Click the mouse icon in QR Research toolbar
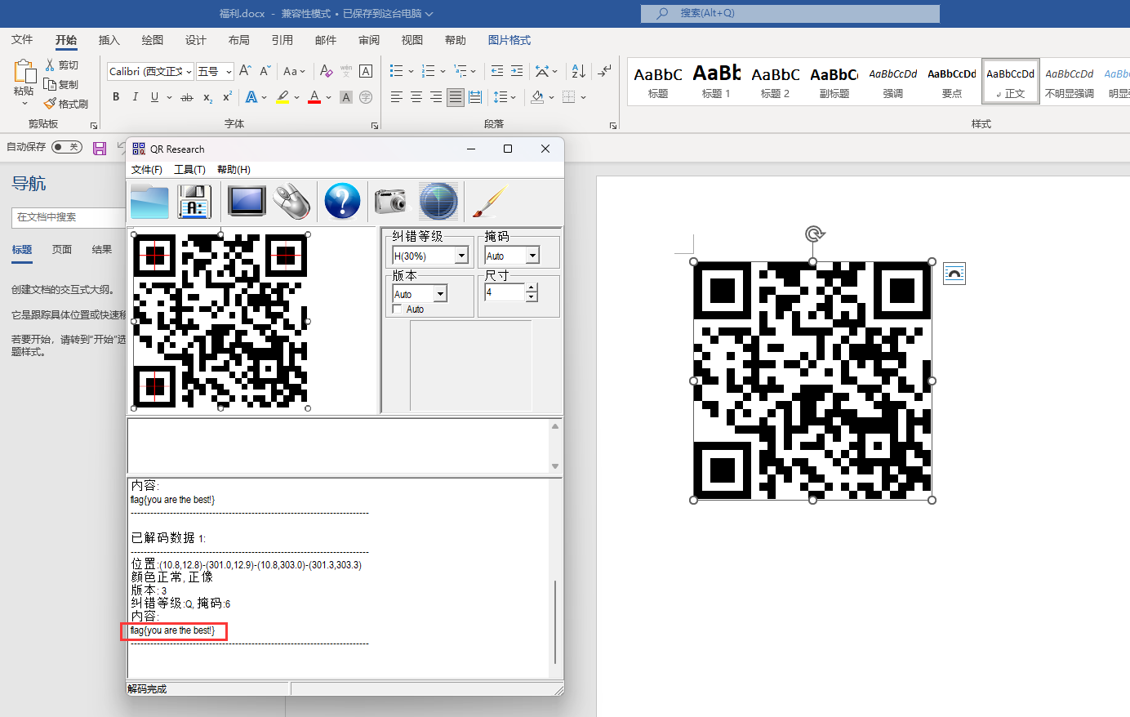Image resolution: width=1130 pixels, height=717 pixels. (291, 201)
